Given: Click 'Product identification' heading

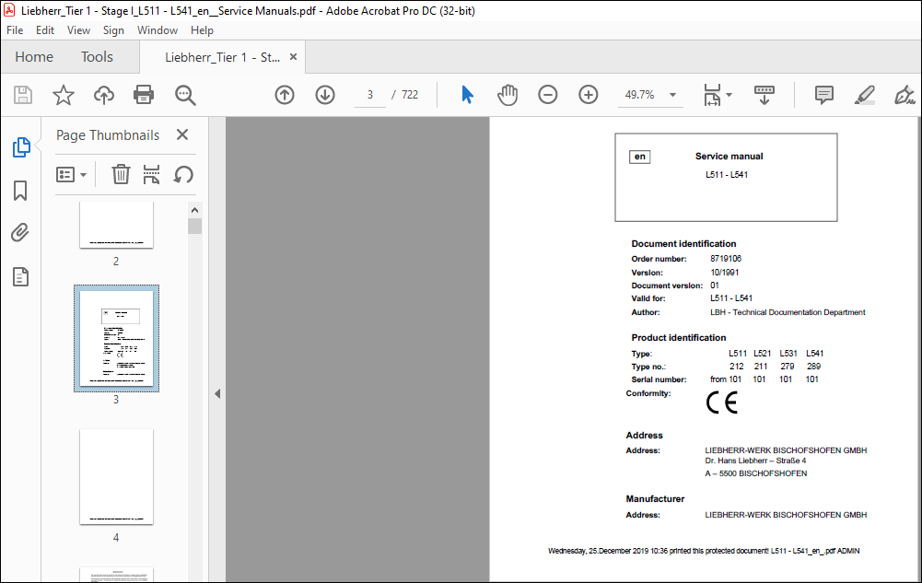Looking at the screenshot, I should click(x=679, y=338).
